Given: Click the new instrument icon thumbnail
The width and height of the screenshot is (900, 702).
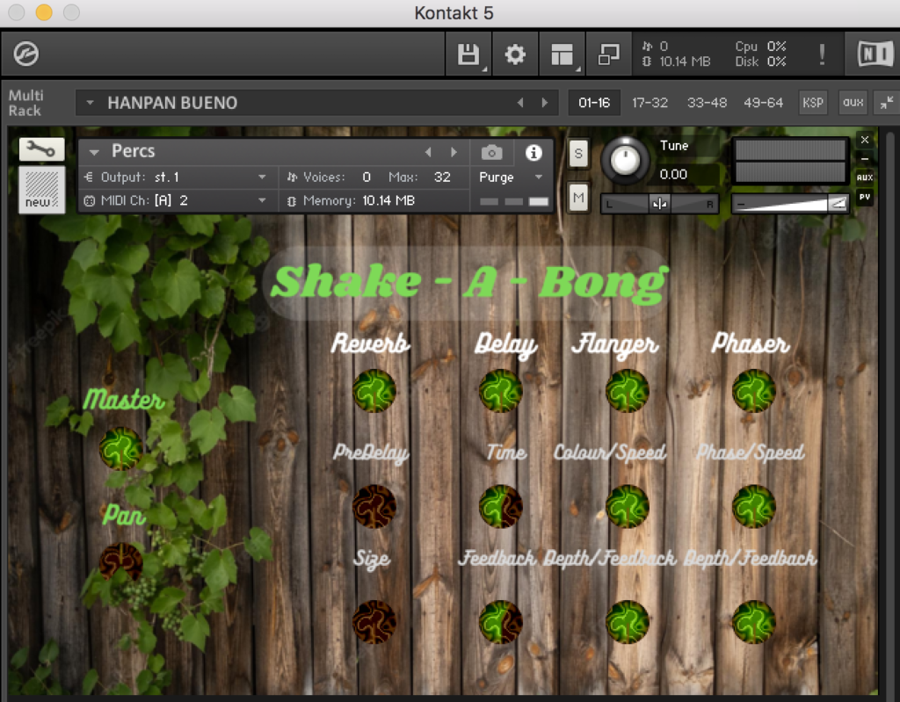Looking at the screenshot, I should [x=41, y=190].
